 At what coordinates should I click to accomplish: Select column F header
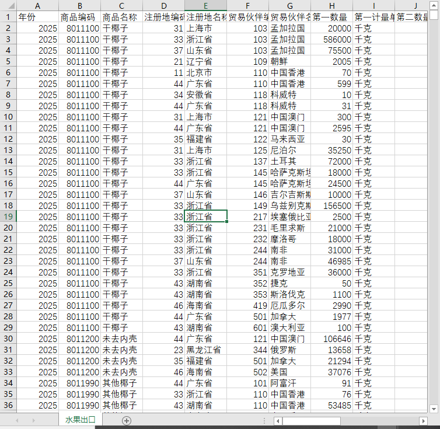(247, 6)
